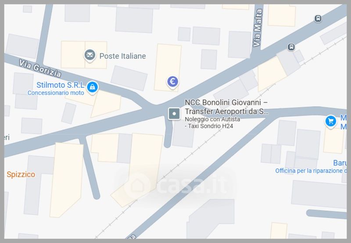The height and width of the screenshot is (243, 351).
Task: Select the Stilmoto shopping bag marker
Action: (92, 87)
